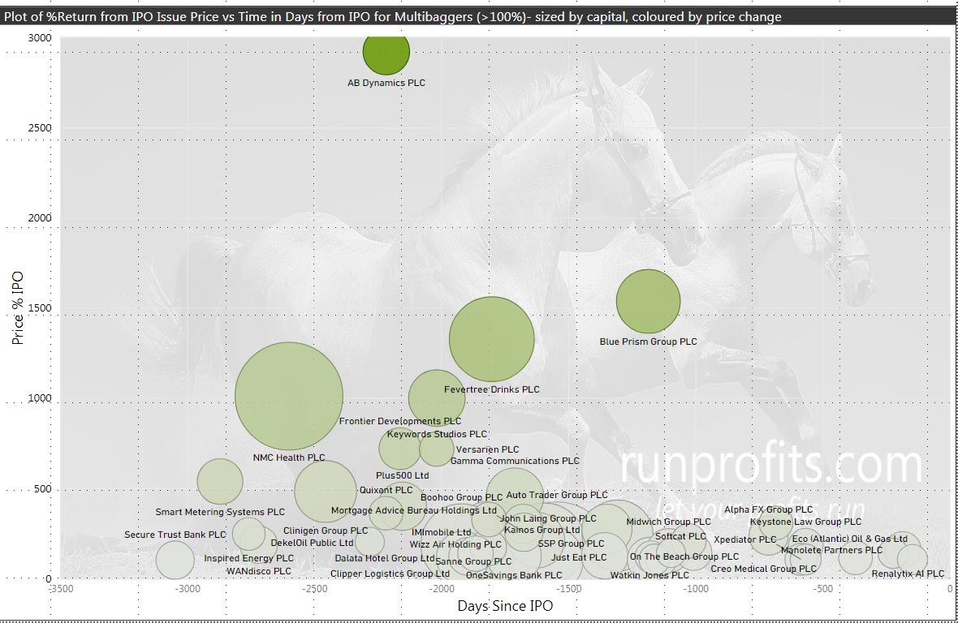Click the Renalytix AI PLC label
Image resolution: width=958 pixels, height=623 pixels.
(908, 574)
